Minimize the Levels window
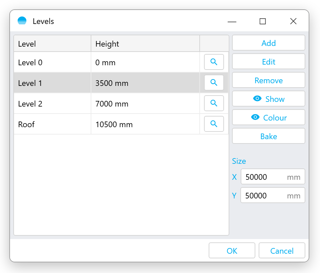 point(232,21)
